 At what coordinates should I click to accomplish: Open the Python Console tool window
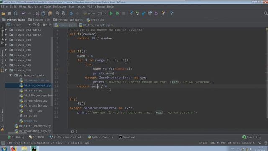pos(100,137)
